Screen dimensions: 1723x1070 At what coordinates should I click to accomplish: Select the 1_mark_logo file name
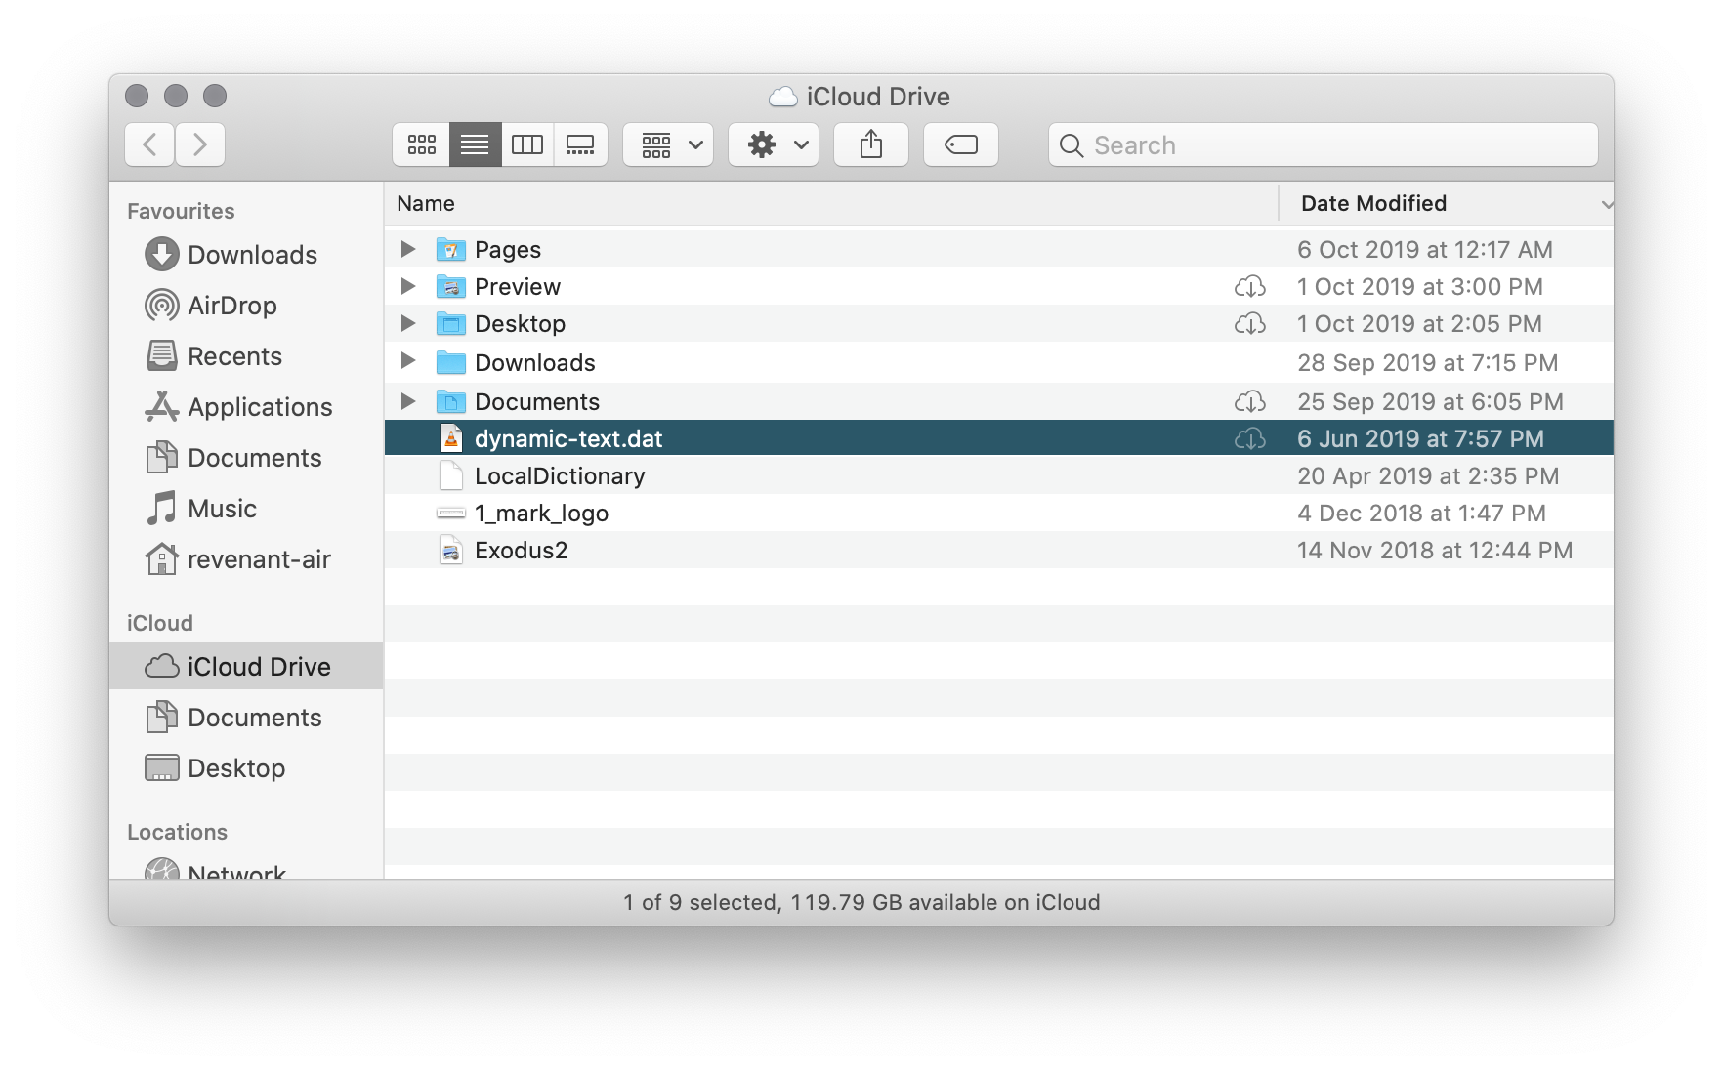[541, 514]
